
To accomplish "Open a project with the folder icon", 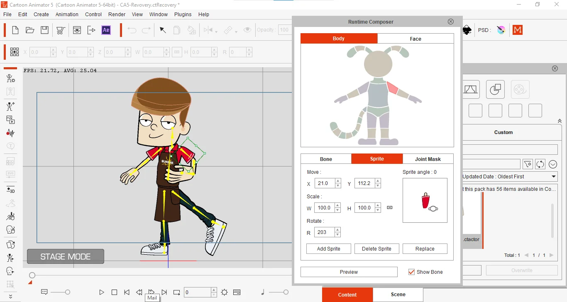I will 29,30.
